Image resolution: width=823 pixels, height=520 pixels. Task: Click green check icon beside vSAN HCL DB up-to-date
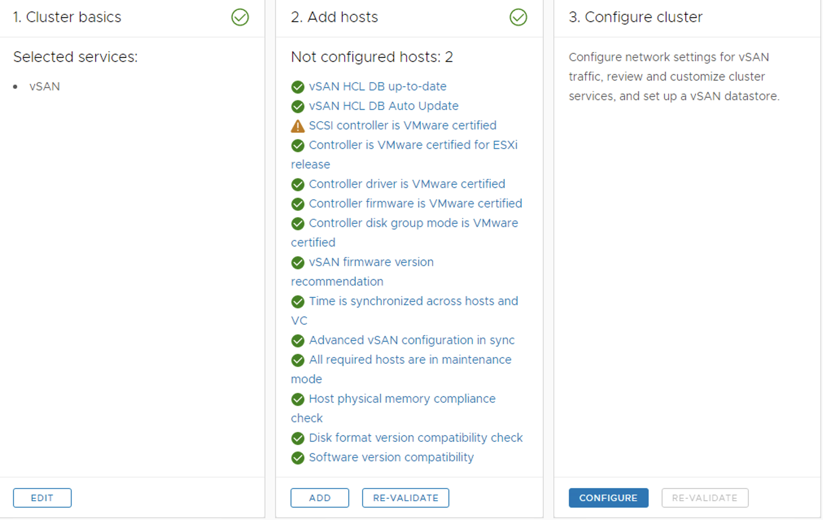[x=298, y=87]
